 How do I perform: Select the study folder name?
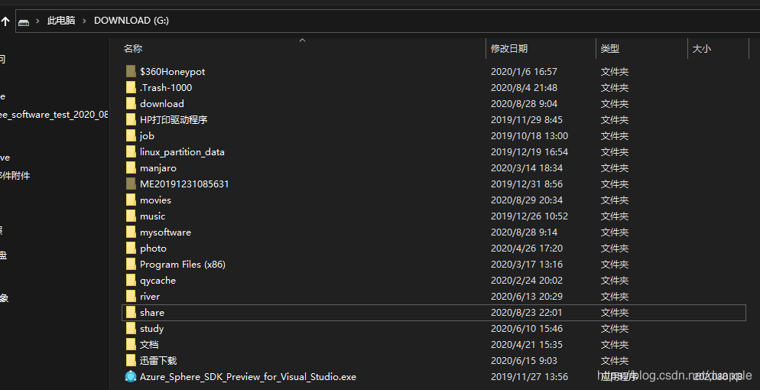pos(151,329)
